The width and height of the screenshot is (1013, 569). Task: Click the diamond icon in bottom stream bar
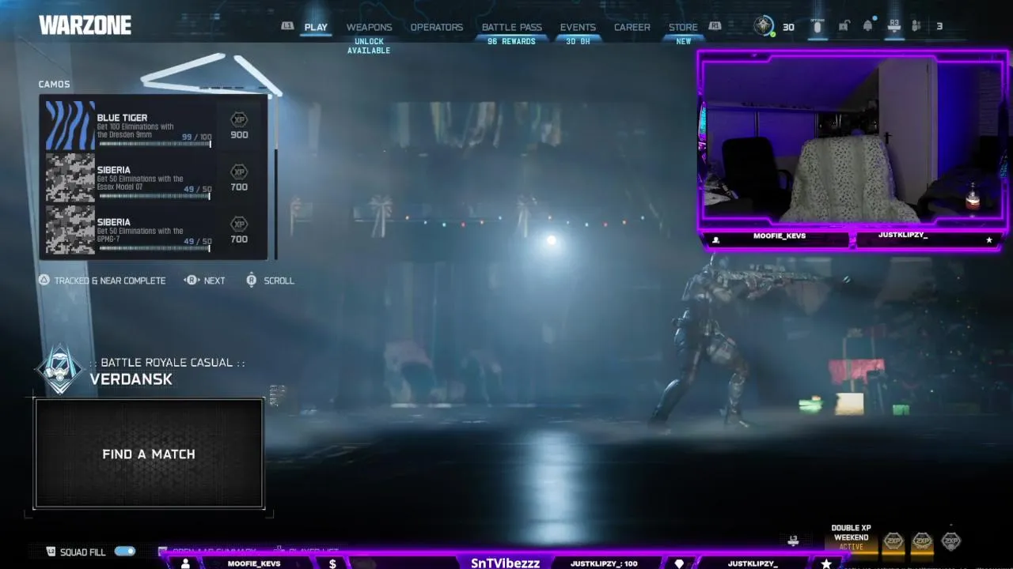679,563
